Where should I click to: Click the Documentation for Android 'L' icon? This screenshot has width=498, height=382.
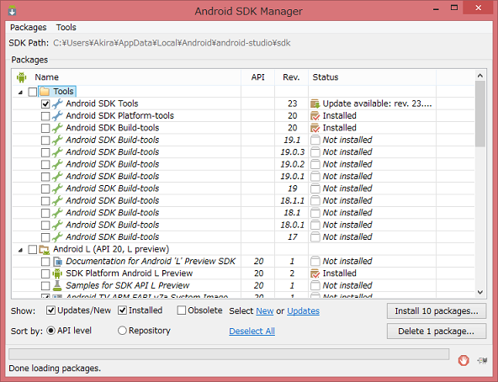click(57, 261)
